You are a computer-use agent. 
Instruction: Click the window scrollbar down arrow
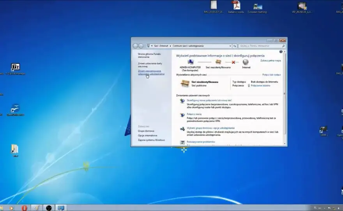(x=285, y=144)
